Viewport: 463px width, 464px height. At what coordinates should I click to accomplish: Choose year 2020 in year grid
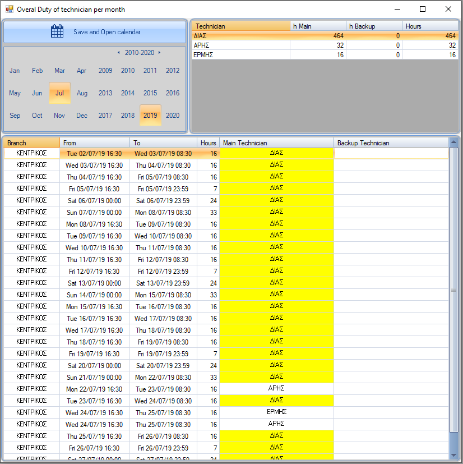click(x=173, y=116)
